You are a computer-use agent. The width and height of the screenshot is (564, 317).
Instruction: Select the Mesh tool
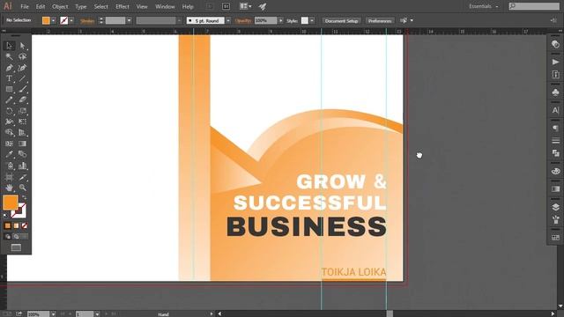click(x=10, y=144)
